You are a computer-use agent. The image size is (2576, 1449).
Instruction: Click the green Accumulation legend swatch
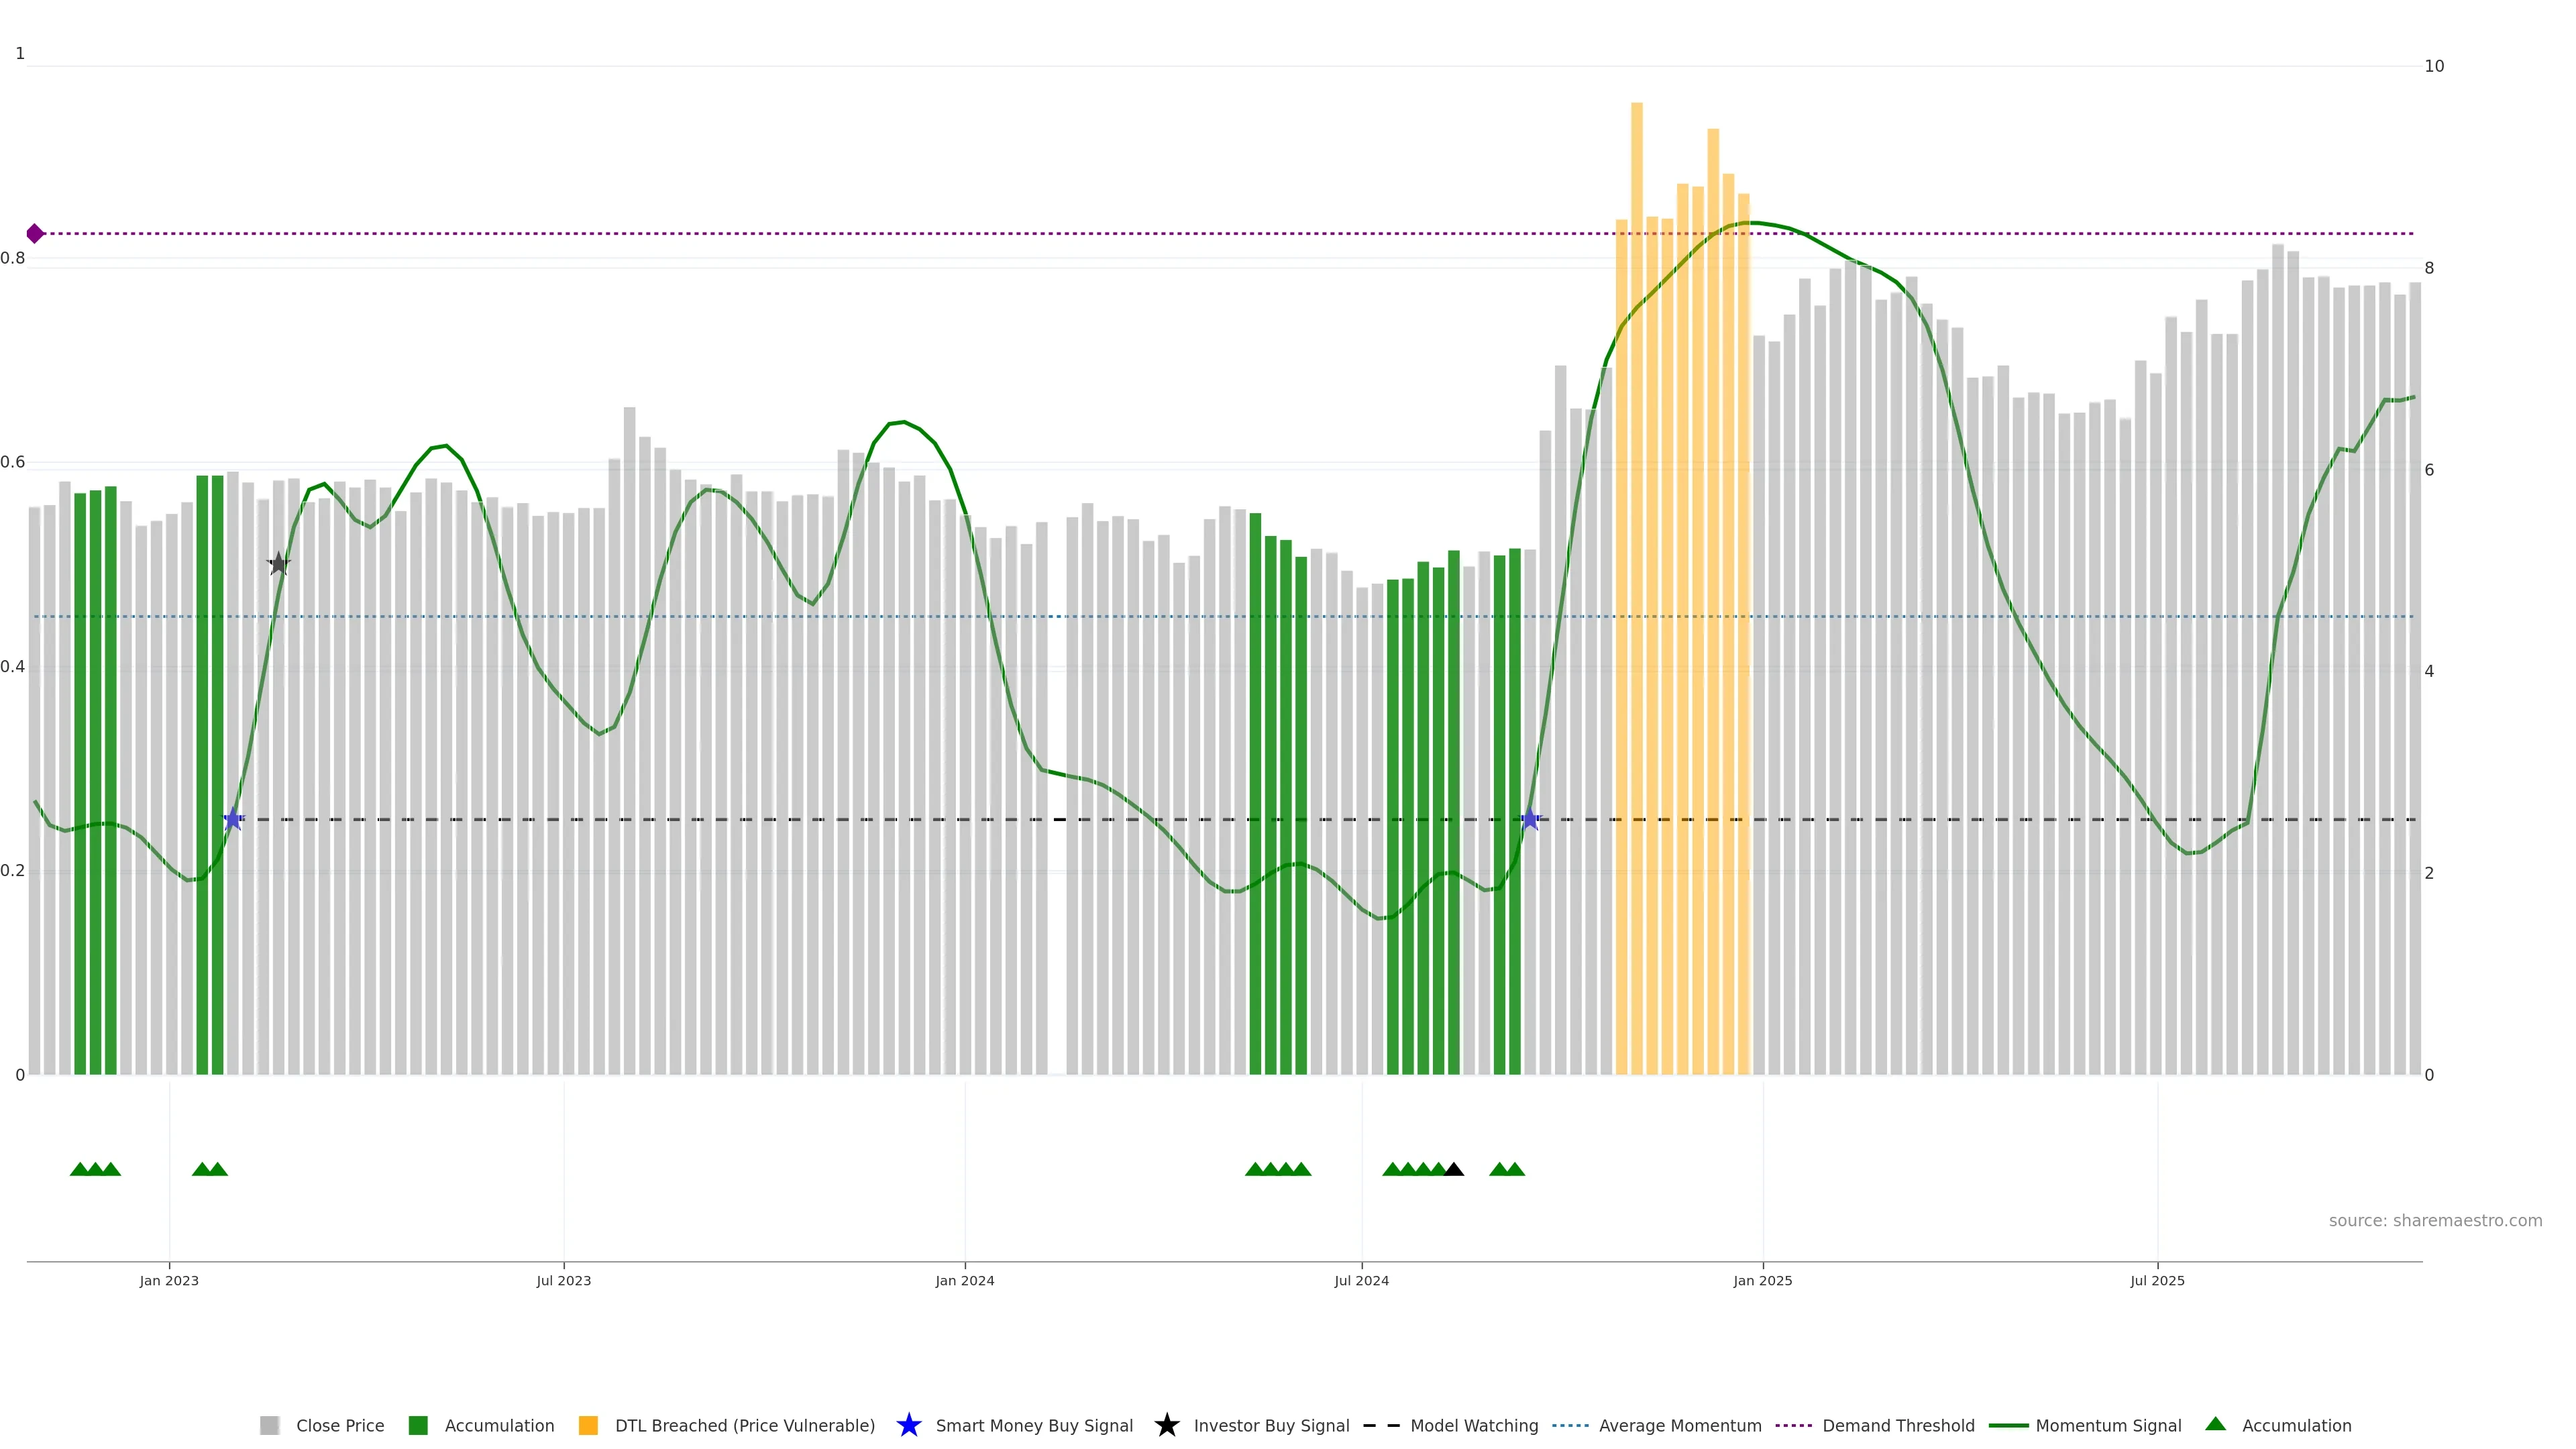tap(418, 1426)
